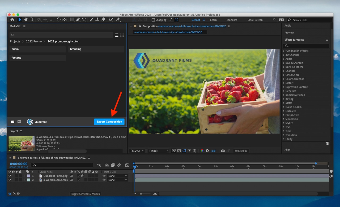The image size is (340, 207).
Task: Expand the Color Correction effects category
Action: pos(284,79)
